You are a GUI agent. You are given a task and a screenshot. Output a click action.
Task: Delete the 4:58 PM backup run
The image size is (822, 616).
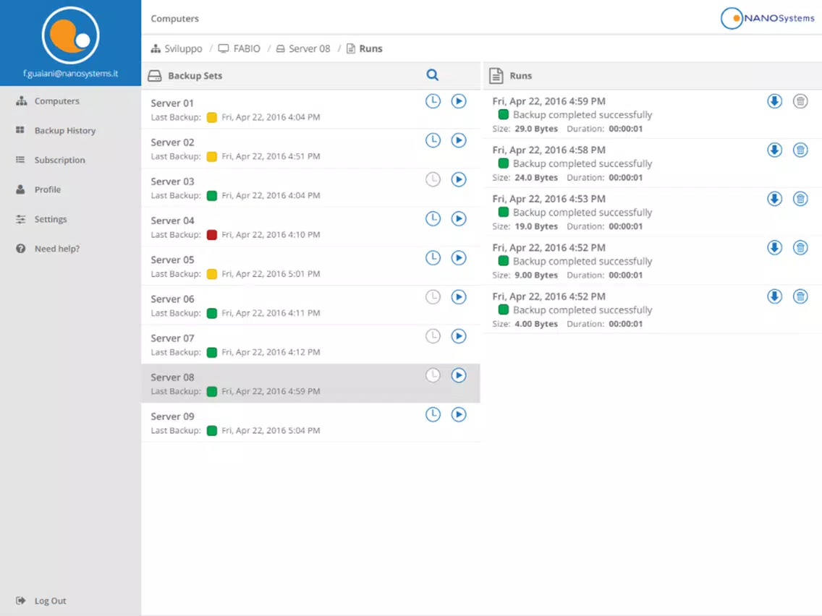pos(800,150)
